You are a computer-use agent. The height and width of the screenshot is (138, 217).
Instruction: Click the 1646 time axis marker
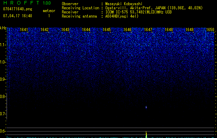click(127, 30)
